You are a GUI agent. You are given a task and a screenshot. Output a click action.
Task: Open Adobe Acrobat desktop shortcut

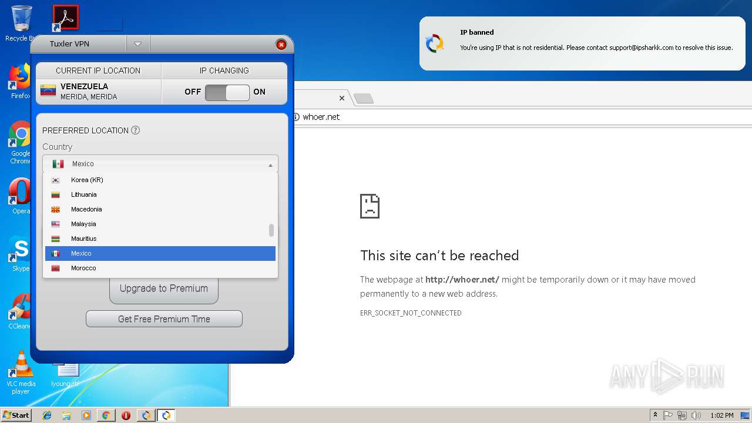(65, 18)
